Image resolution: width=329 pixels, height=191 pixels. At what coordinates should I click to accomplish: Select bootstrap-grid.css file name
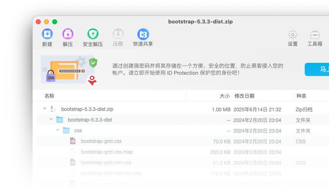click(x=101, y=141)
